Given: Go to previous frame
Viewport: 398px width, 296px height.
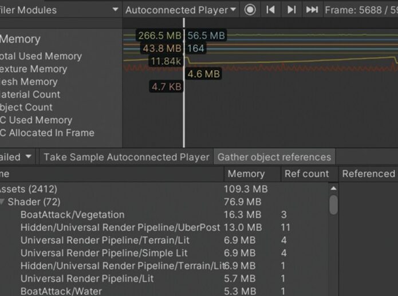Looking at the screenshot, I should coord(270,10).
